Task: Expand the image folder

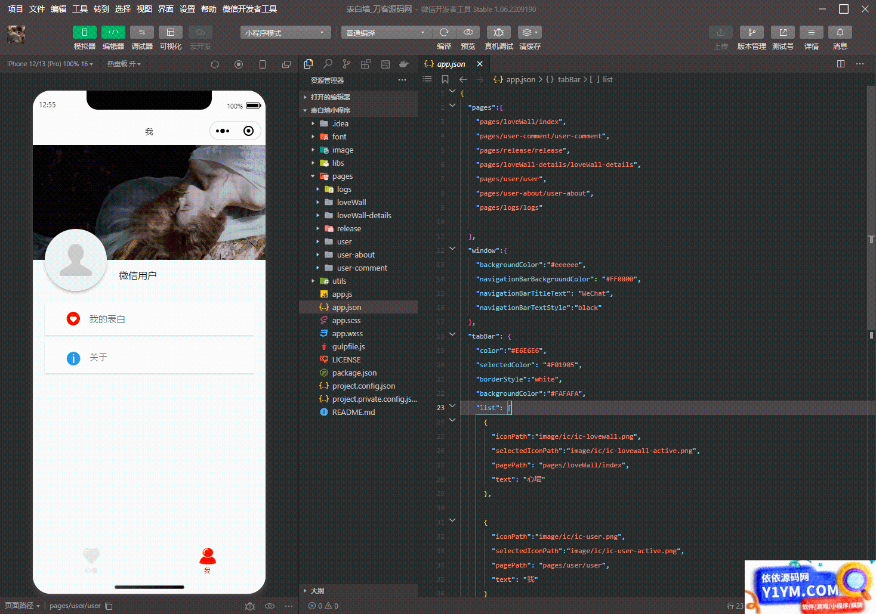Action: [358, 150]
